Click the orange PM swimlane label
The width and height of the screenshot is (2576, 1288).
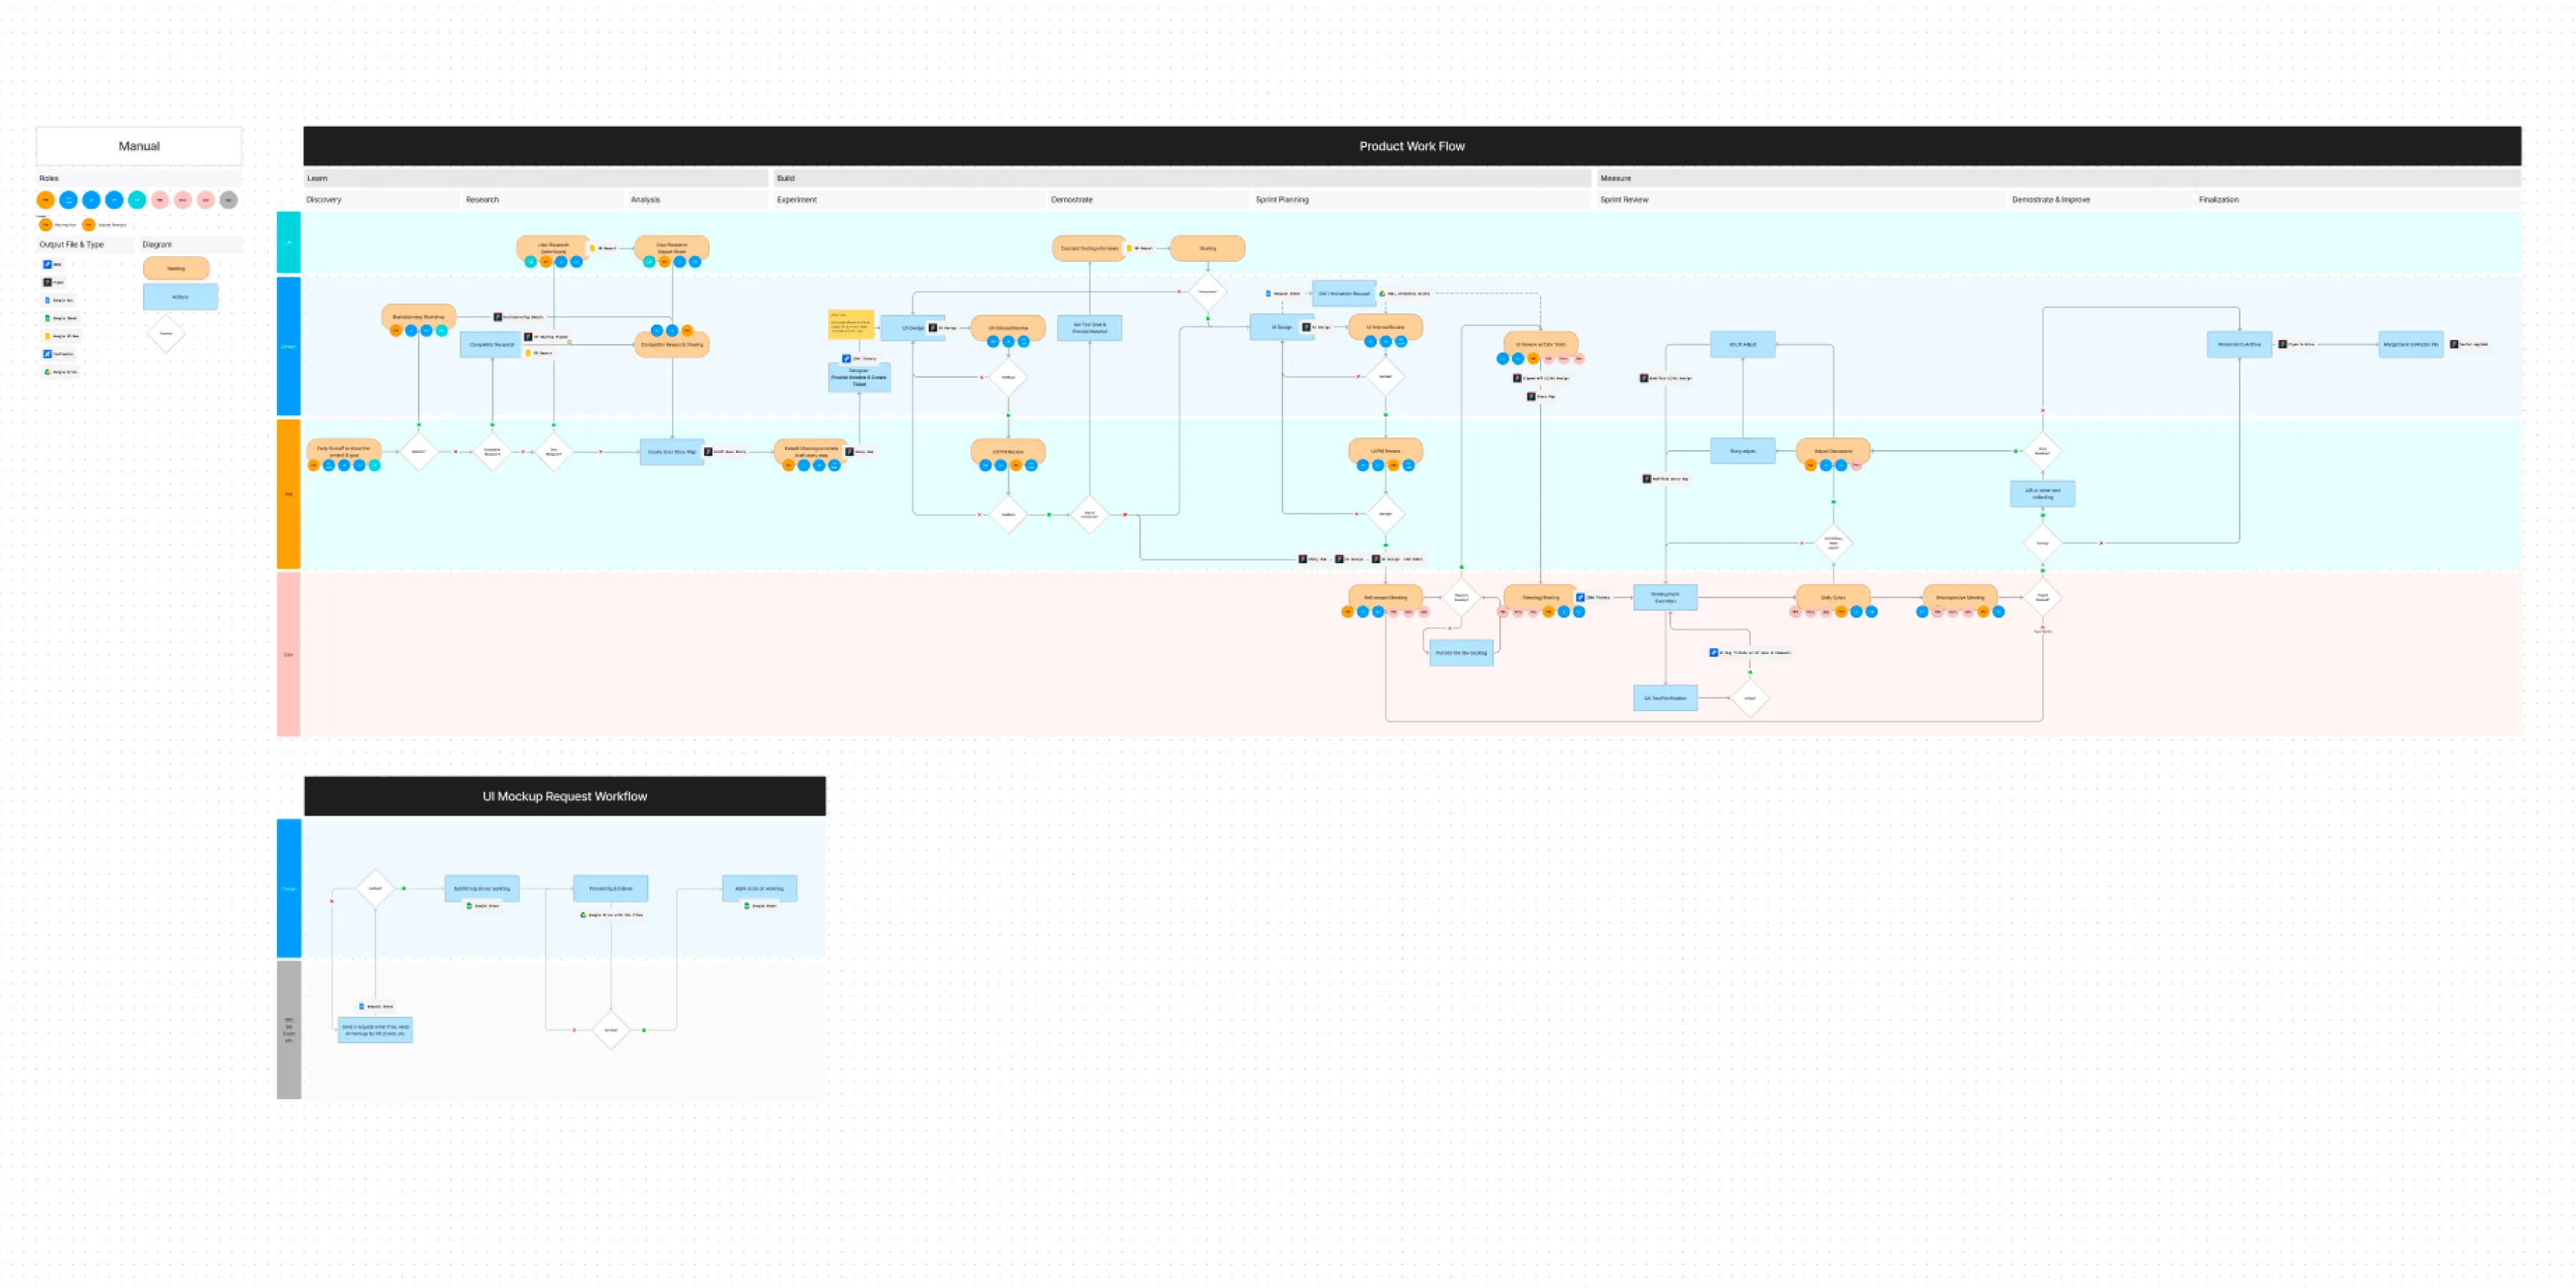pos(289,494)
